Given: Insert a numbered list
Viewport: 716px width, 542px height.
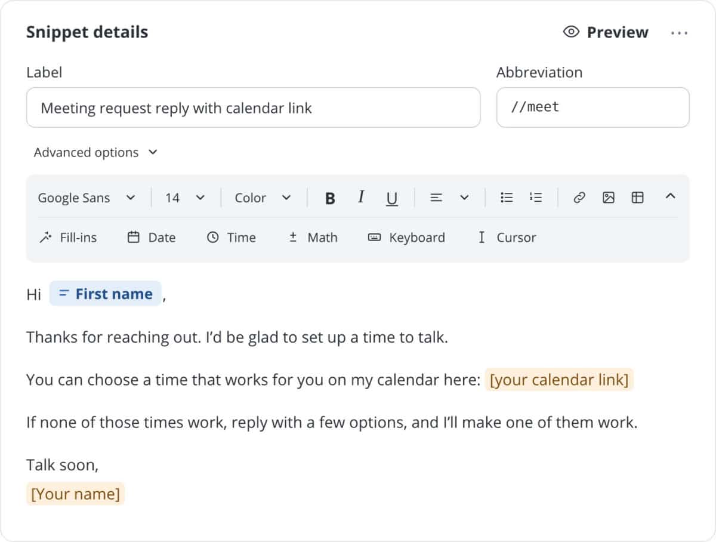Looking at the screenshot, I should point(536,198).
